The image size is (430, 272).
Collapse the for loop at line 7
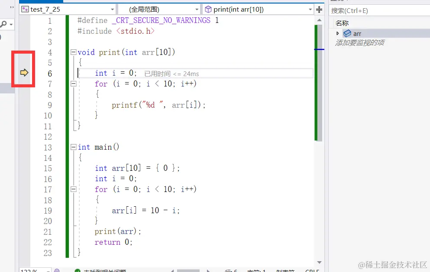point(73,83)
